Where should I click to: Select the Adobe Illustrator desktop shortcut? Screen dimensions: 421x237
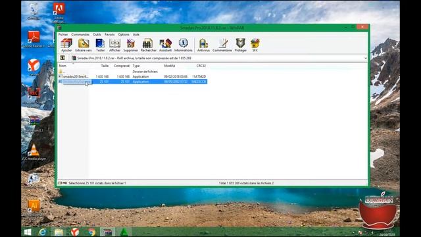tap(34, 208)
